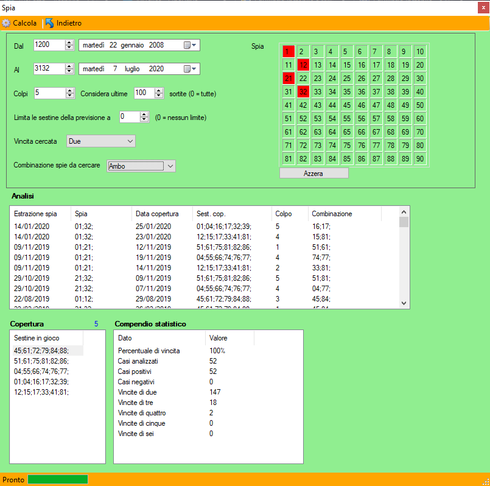Click the Sest. cop. column header
The width and height of the screenshot is (490, 486).
232,214
